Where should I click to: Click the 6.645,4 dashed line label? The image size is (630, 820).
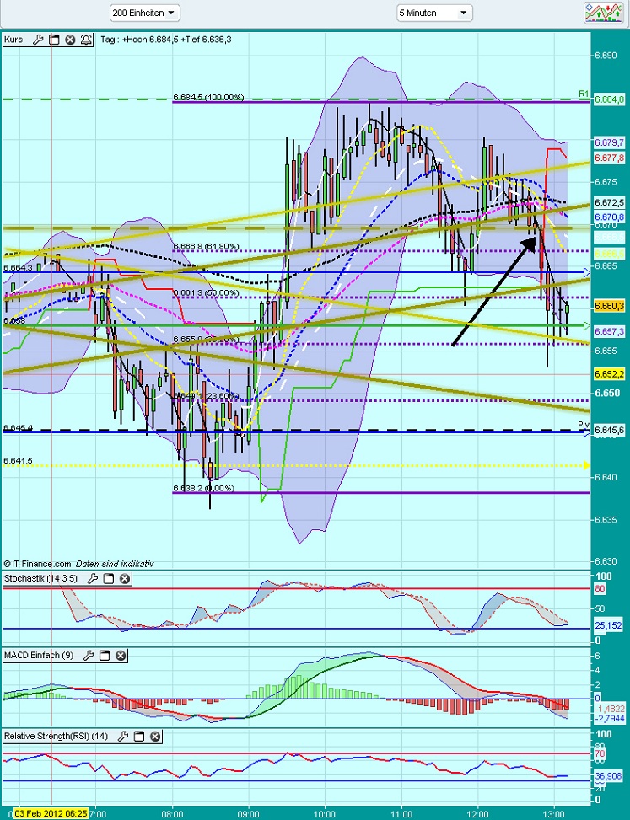click(18, 428)
